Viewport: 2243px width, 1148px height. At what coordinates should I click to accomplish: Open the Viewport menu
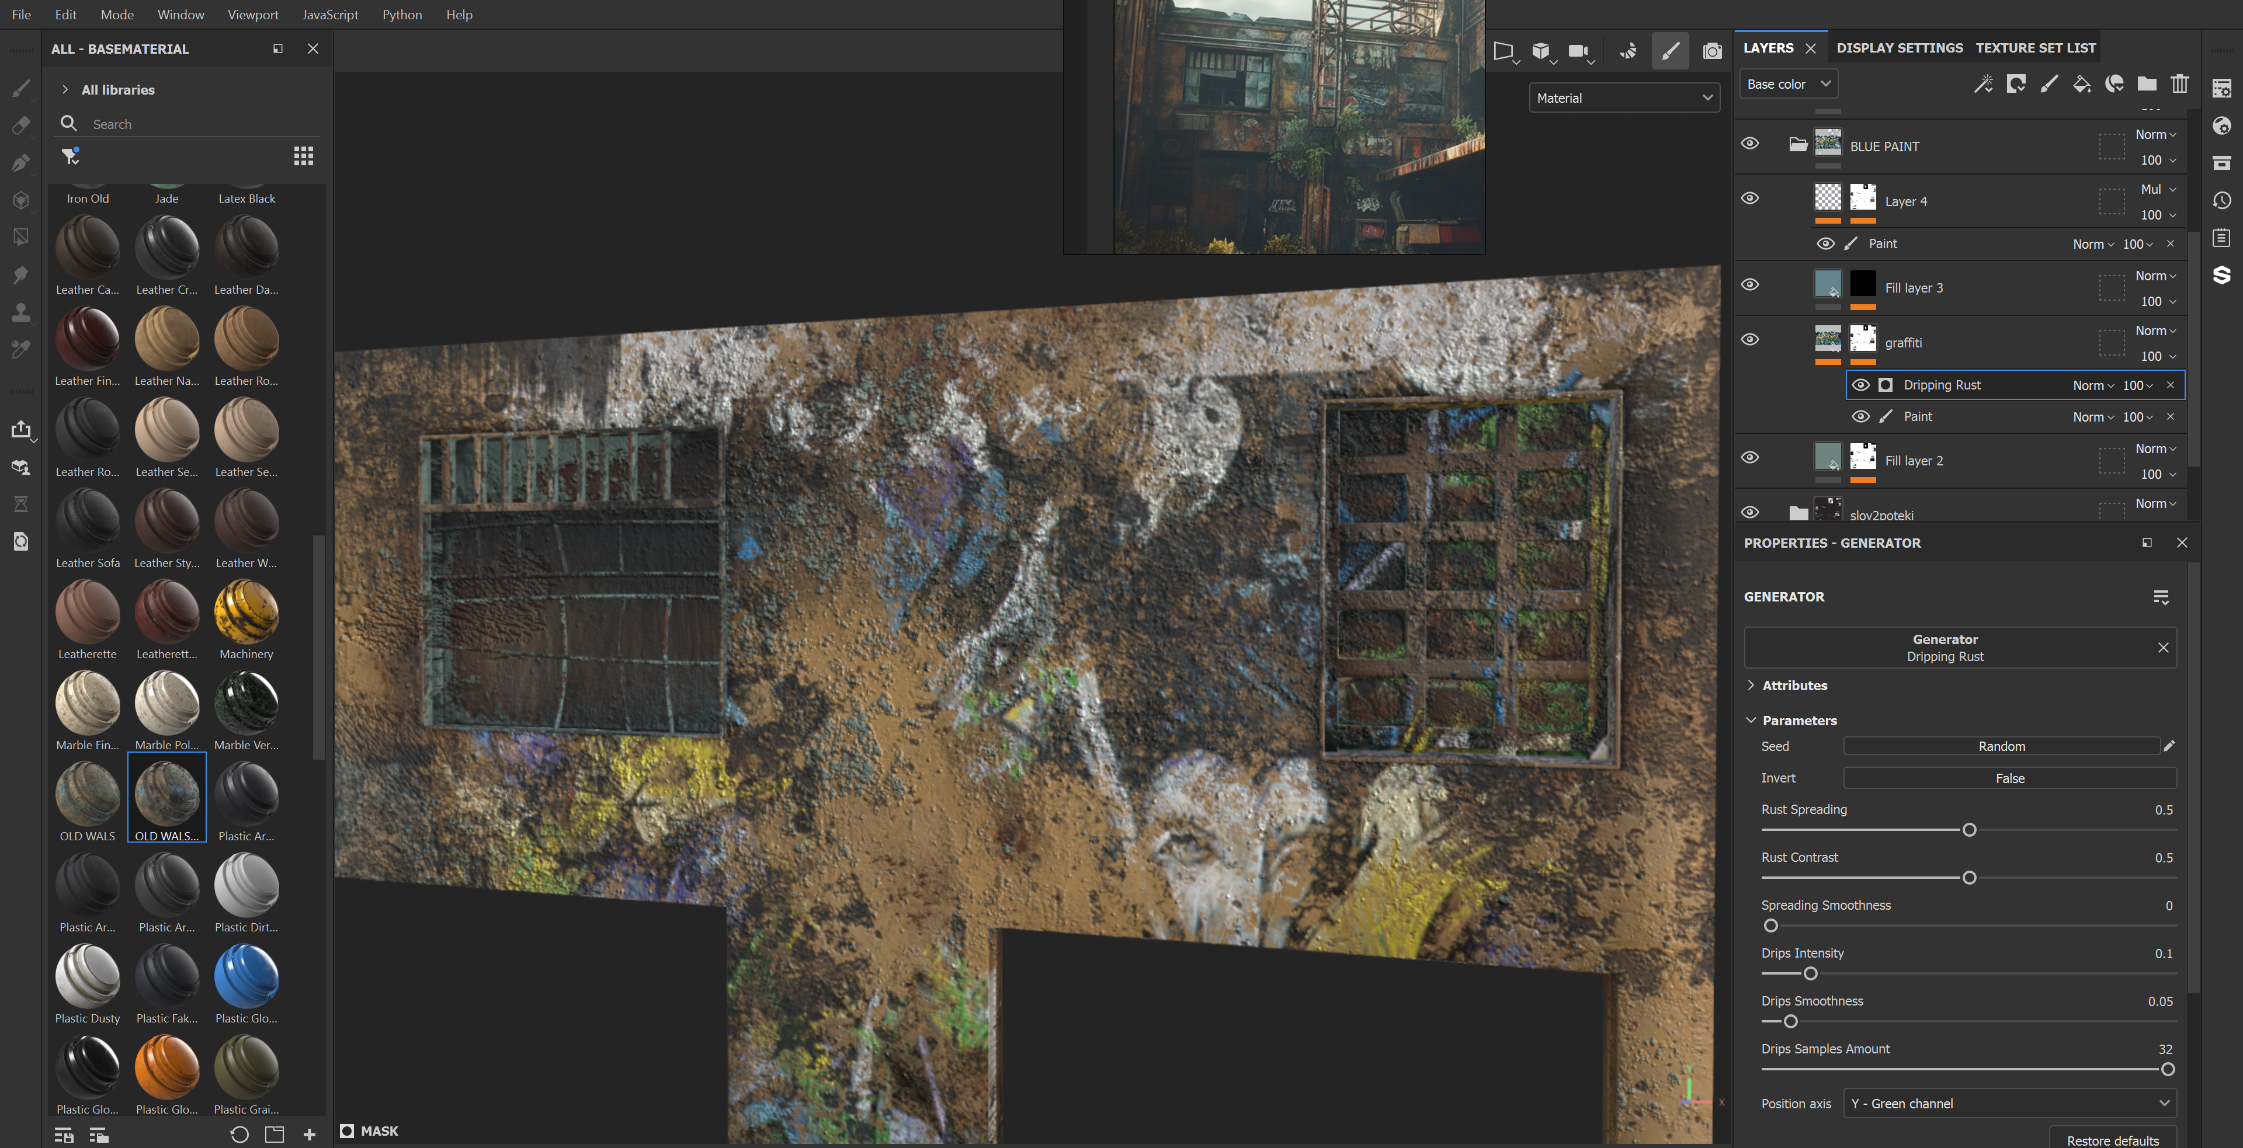tap(252, 15)
